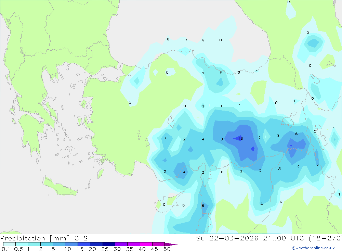The height and width of the screenshot is (251, 342).
Task: Click the "8" precipitation value on map
Action: pos(222,139)
